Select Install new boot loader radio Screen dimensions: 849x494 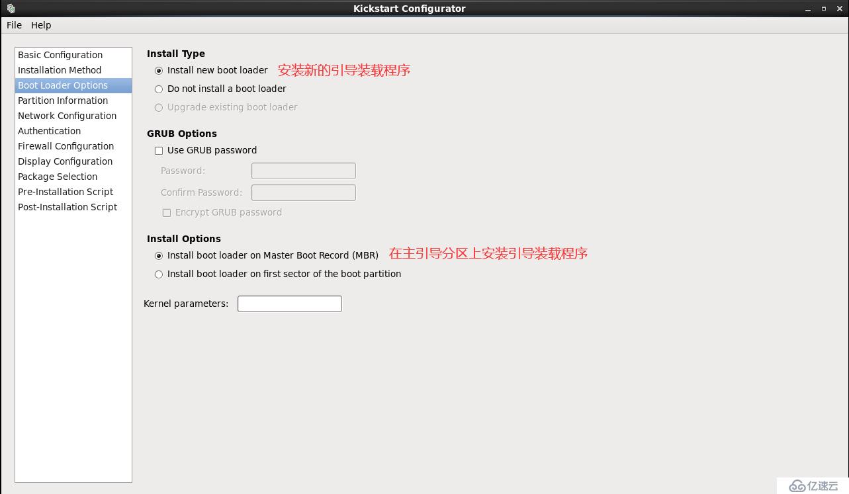[159, 71]
